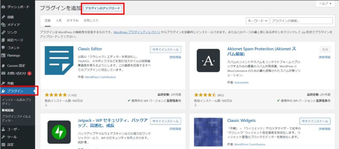Viewport: 339px width, 149px height.
Task: Click the Classic Widgets title link
Action: (241, 121)
